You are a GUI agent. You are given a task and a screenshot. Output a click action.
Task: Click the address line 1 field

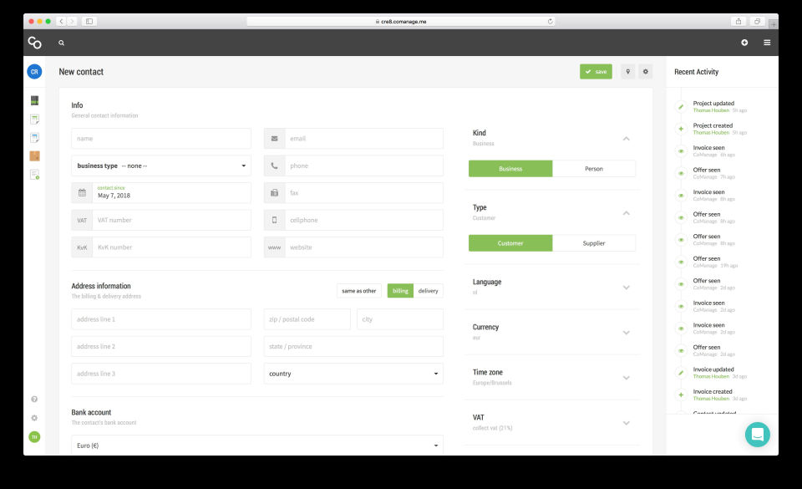coord(161,319)
